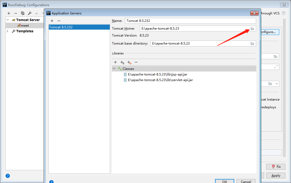Click the Configure... button behind dialog

click(270, 32)
